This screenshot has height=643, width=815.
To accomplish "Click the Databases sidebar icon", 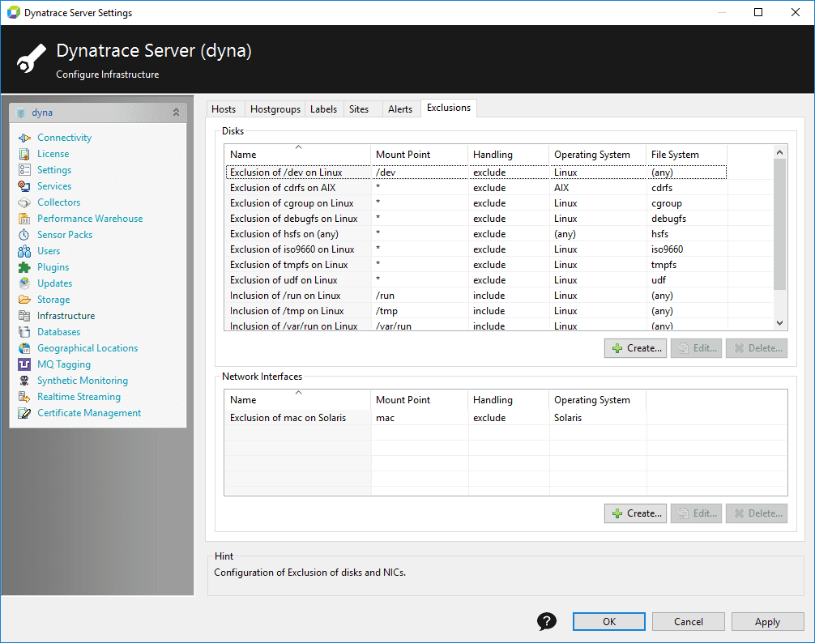I will [24, 332].
